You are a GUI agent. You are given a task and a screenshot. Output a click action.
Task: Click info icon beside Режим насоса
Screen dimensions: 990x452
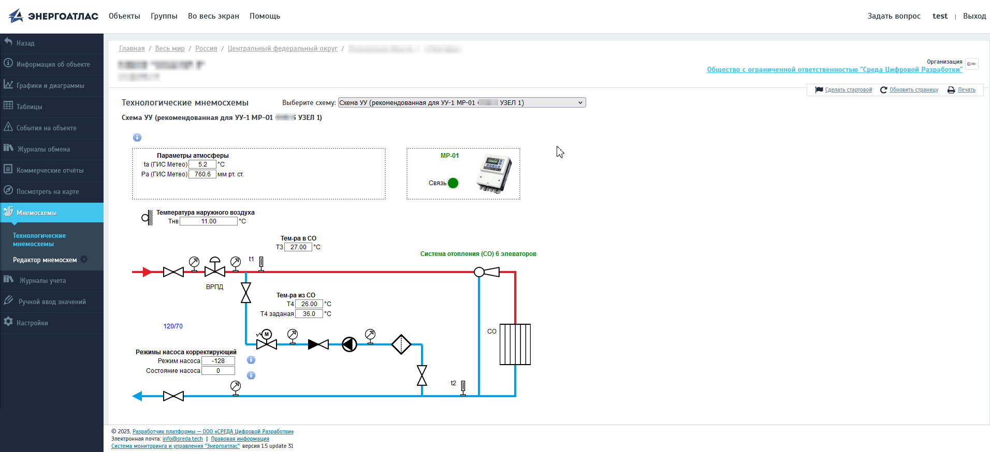(251, 360)
